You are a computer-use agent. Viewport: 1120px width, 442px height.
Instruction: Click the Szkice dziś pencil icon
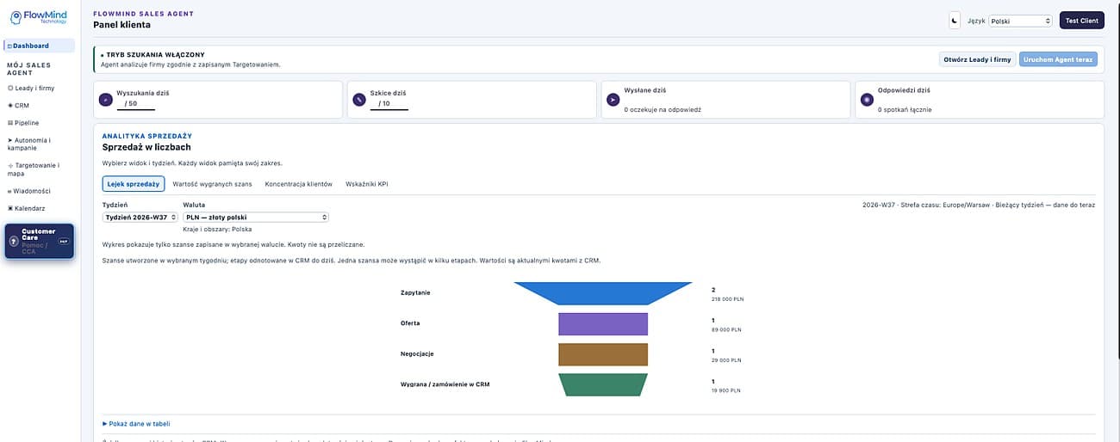pyautogui.click(x=360, y=99)
